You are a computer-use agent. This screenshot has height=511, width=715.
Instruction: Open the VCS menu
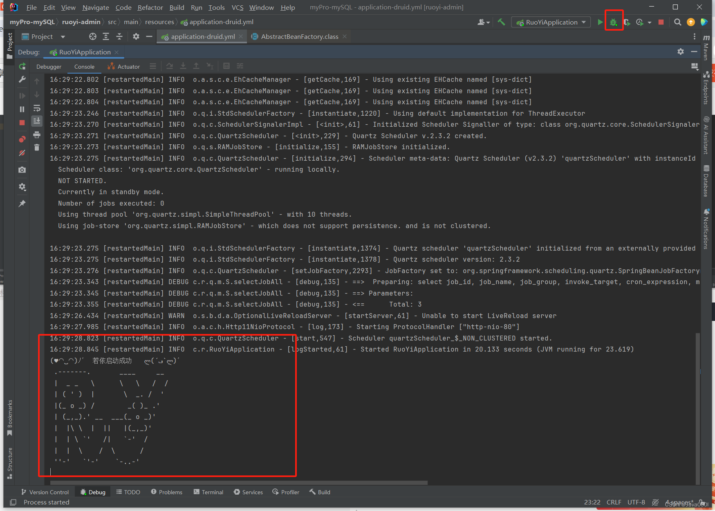(238, 7)
